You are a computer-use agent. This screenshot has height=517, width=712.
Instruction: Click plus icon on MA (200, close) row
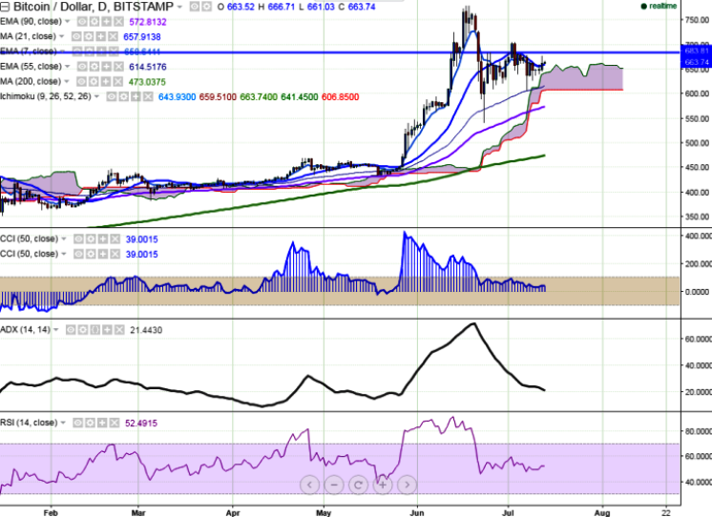(x=105, y=82)
